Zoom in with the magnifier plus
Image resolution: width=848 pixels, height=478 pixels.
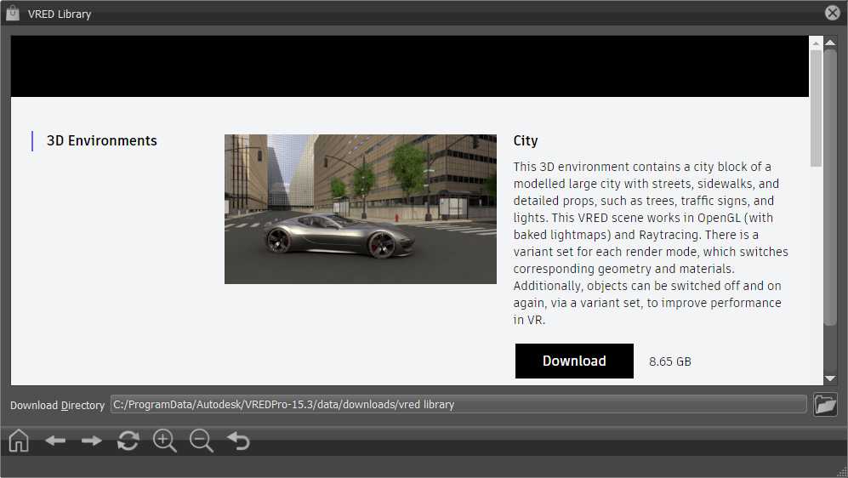(165, 441)
